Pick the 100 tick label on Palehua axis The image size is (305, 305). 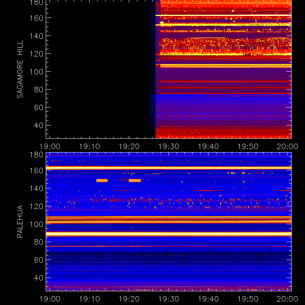(x=36, y=224)
